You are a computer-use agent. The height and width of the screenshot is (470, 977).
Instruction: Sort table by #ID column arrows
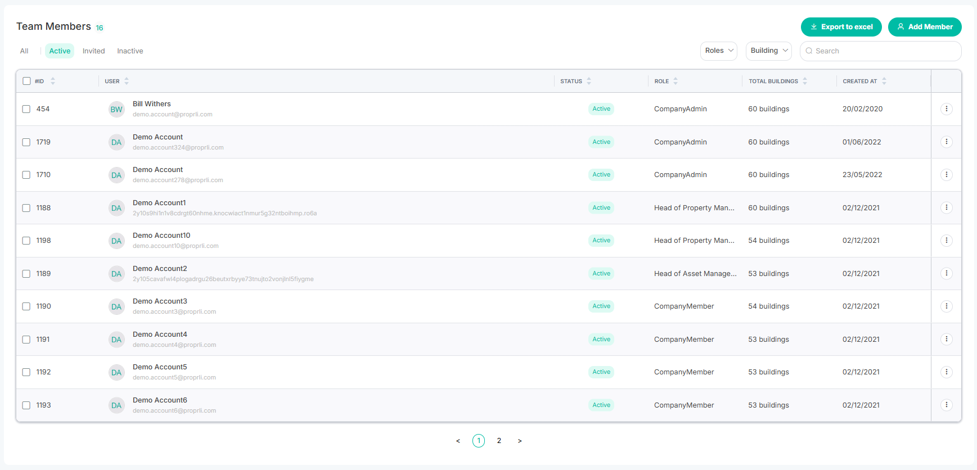click(x=53, y=81)
